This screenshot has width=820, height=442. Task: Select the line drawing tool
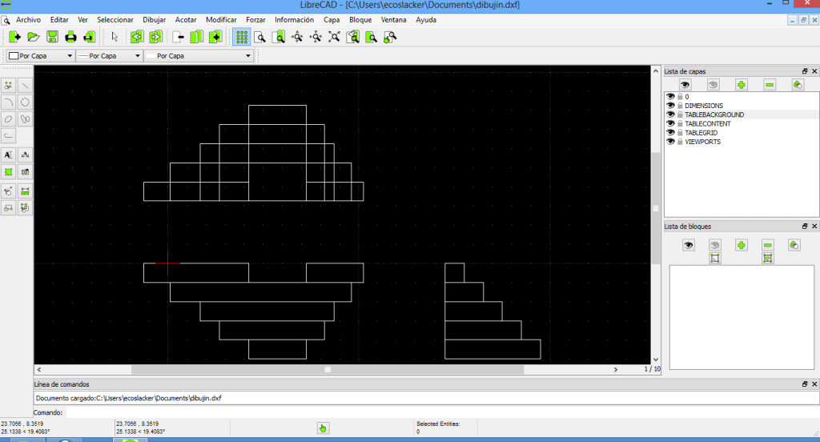(26, 85)
